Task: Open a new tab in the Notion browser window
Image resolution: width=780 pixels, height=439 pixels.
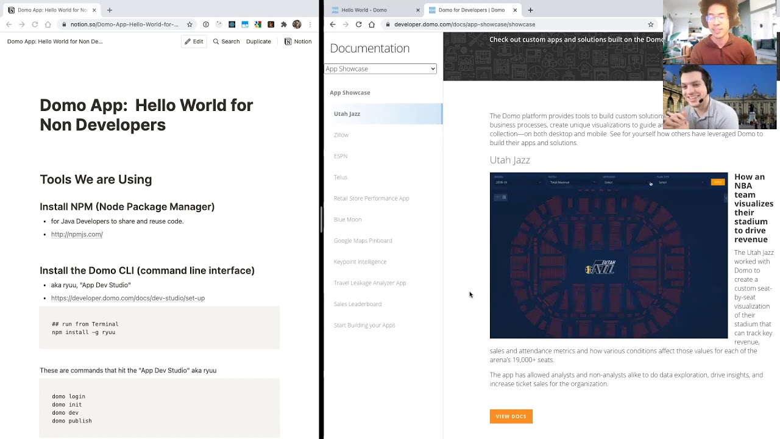Action: (110, 10)
